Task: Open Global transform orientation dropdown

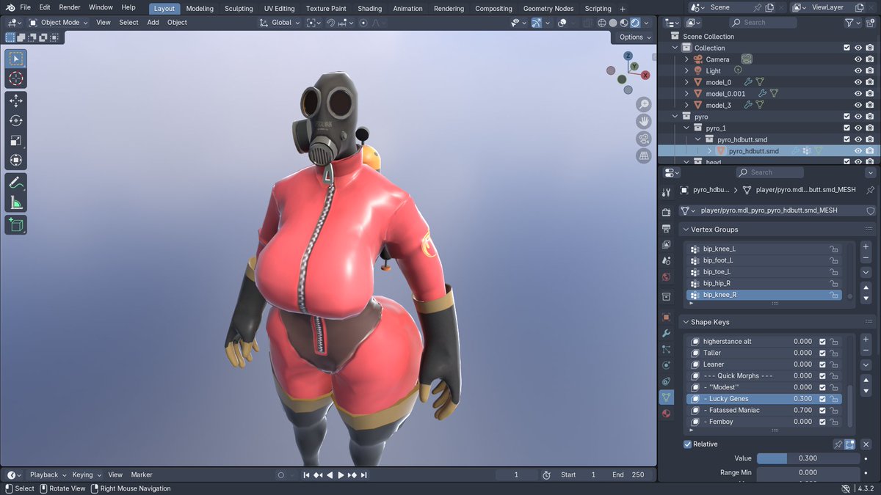Action: (279, 23)
